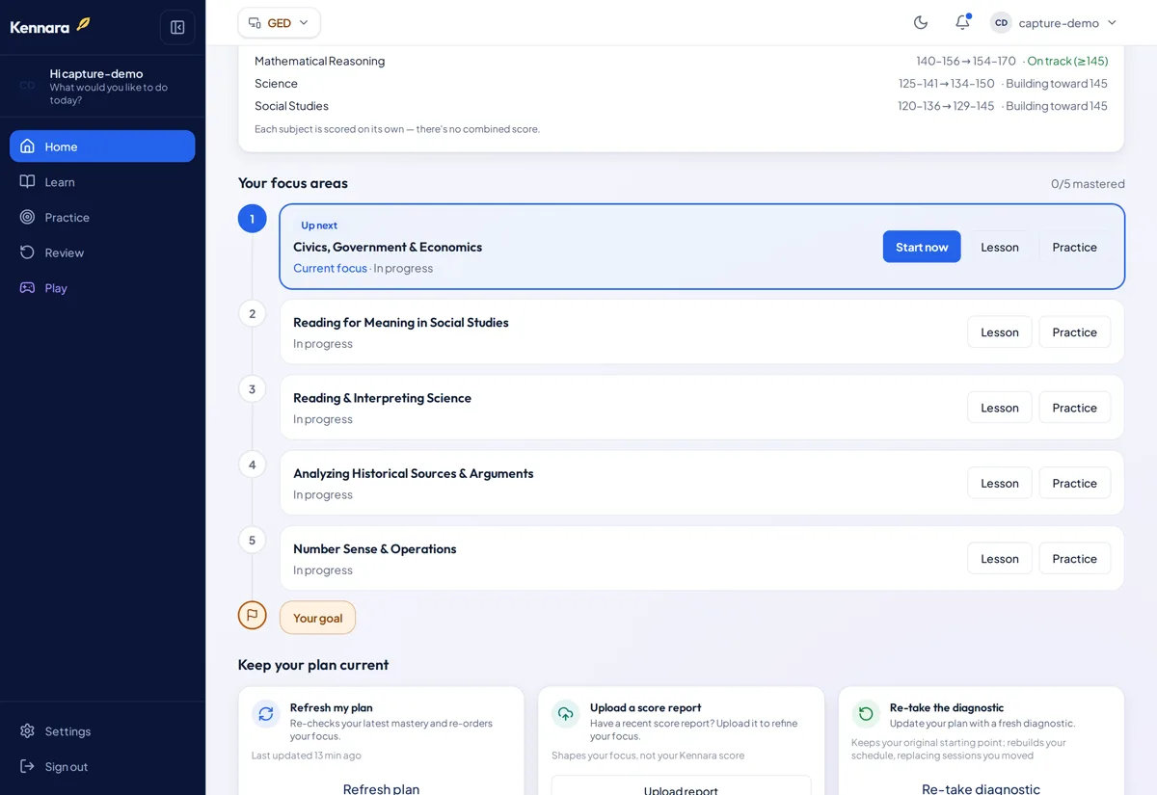
Task: Open Practice for Reading for Meaning in Social Studies
Action: [x=1075, y=331]
